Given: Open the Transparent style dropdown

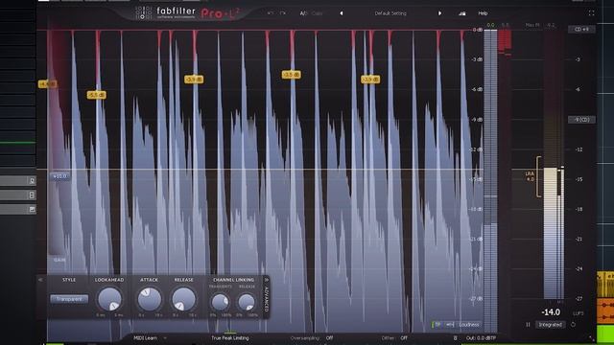Looking at the screenshot, I should coord(69,299).
